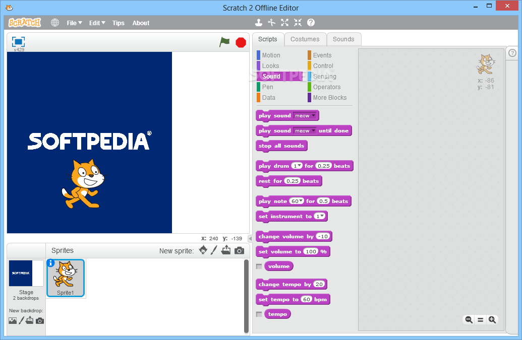Select the Shrink sprite tool

[298, 23]
